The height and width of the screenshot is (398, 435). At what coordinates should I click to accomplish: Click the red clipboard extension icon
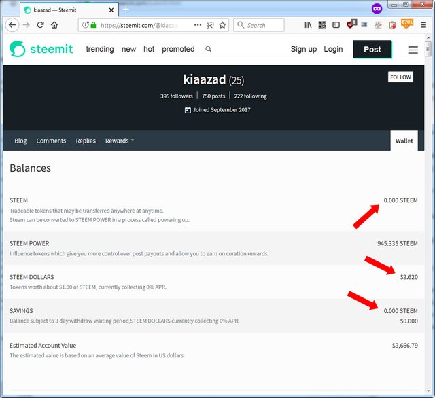click(392, 25)
